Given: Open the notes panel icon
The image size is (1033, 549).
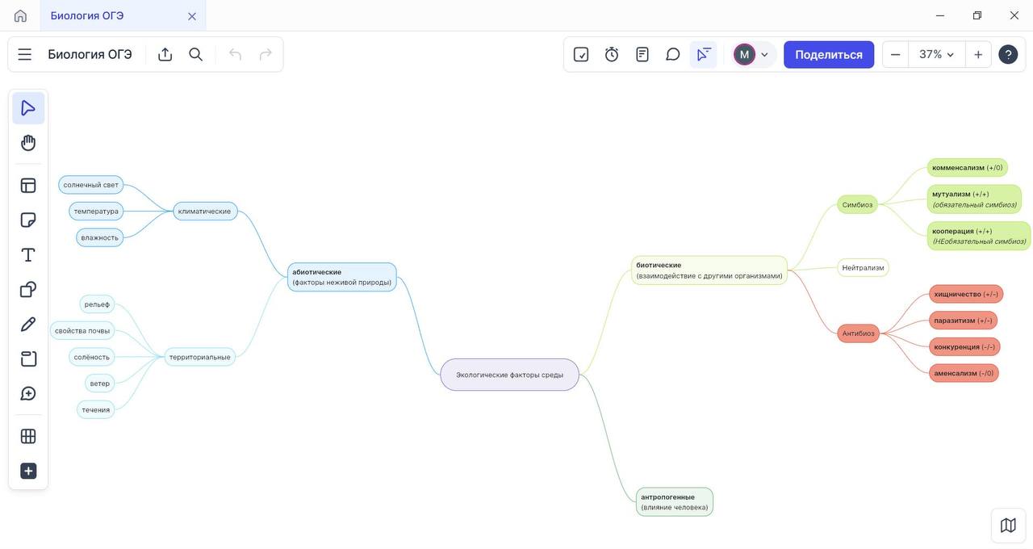Looking at the screenshot, I should click(x=642, y=54).
